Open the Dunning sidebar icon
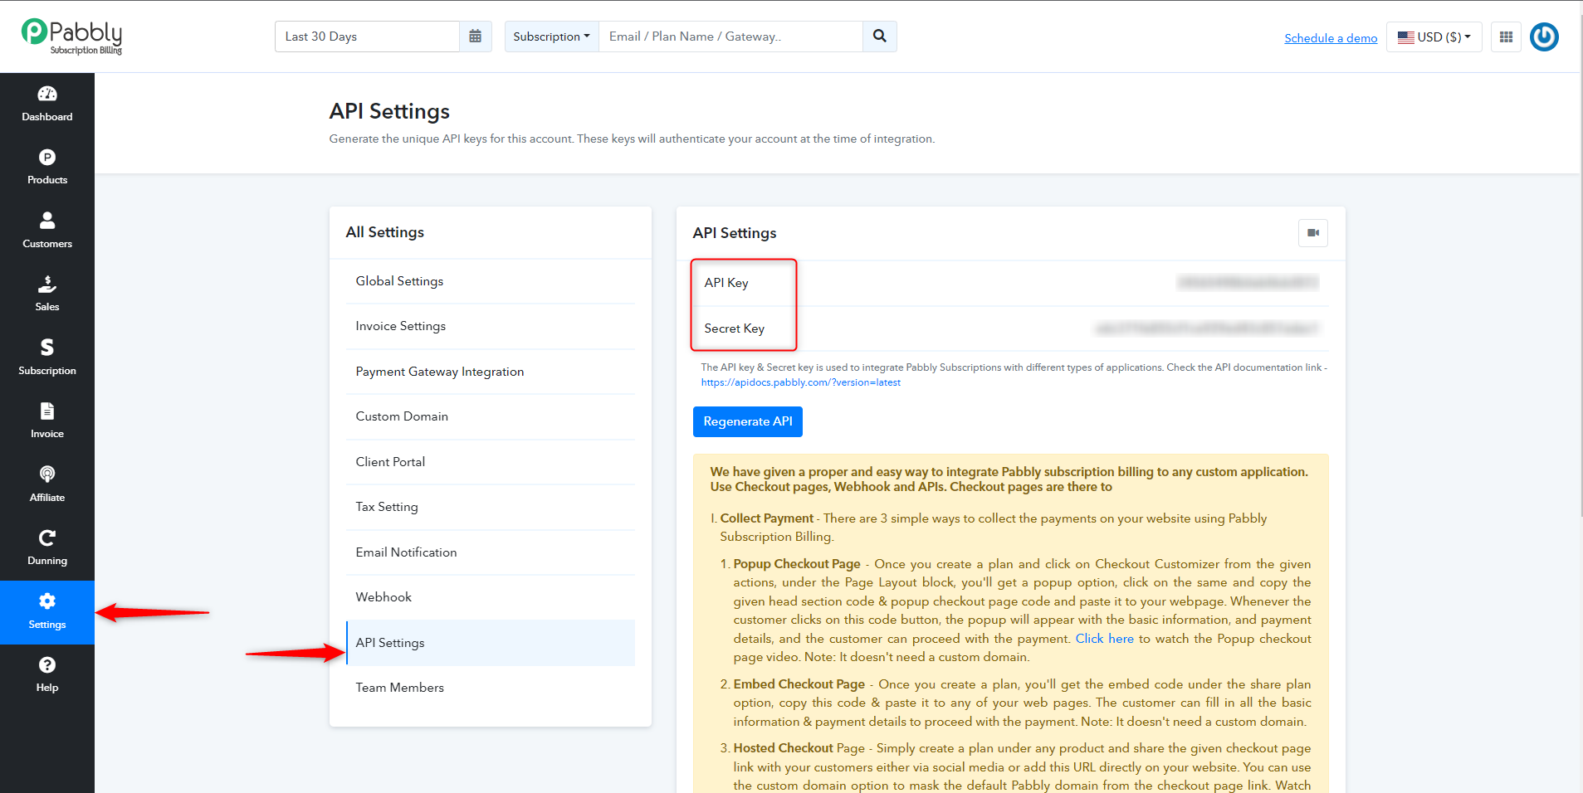The height and width of the screenshot is (793, 1583). 47,538
